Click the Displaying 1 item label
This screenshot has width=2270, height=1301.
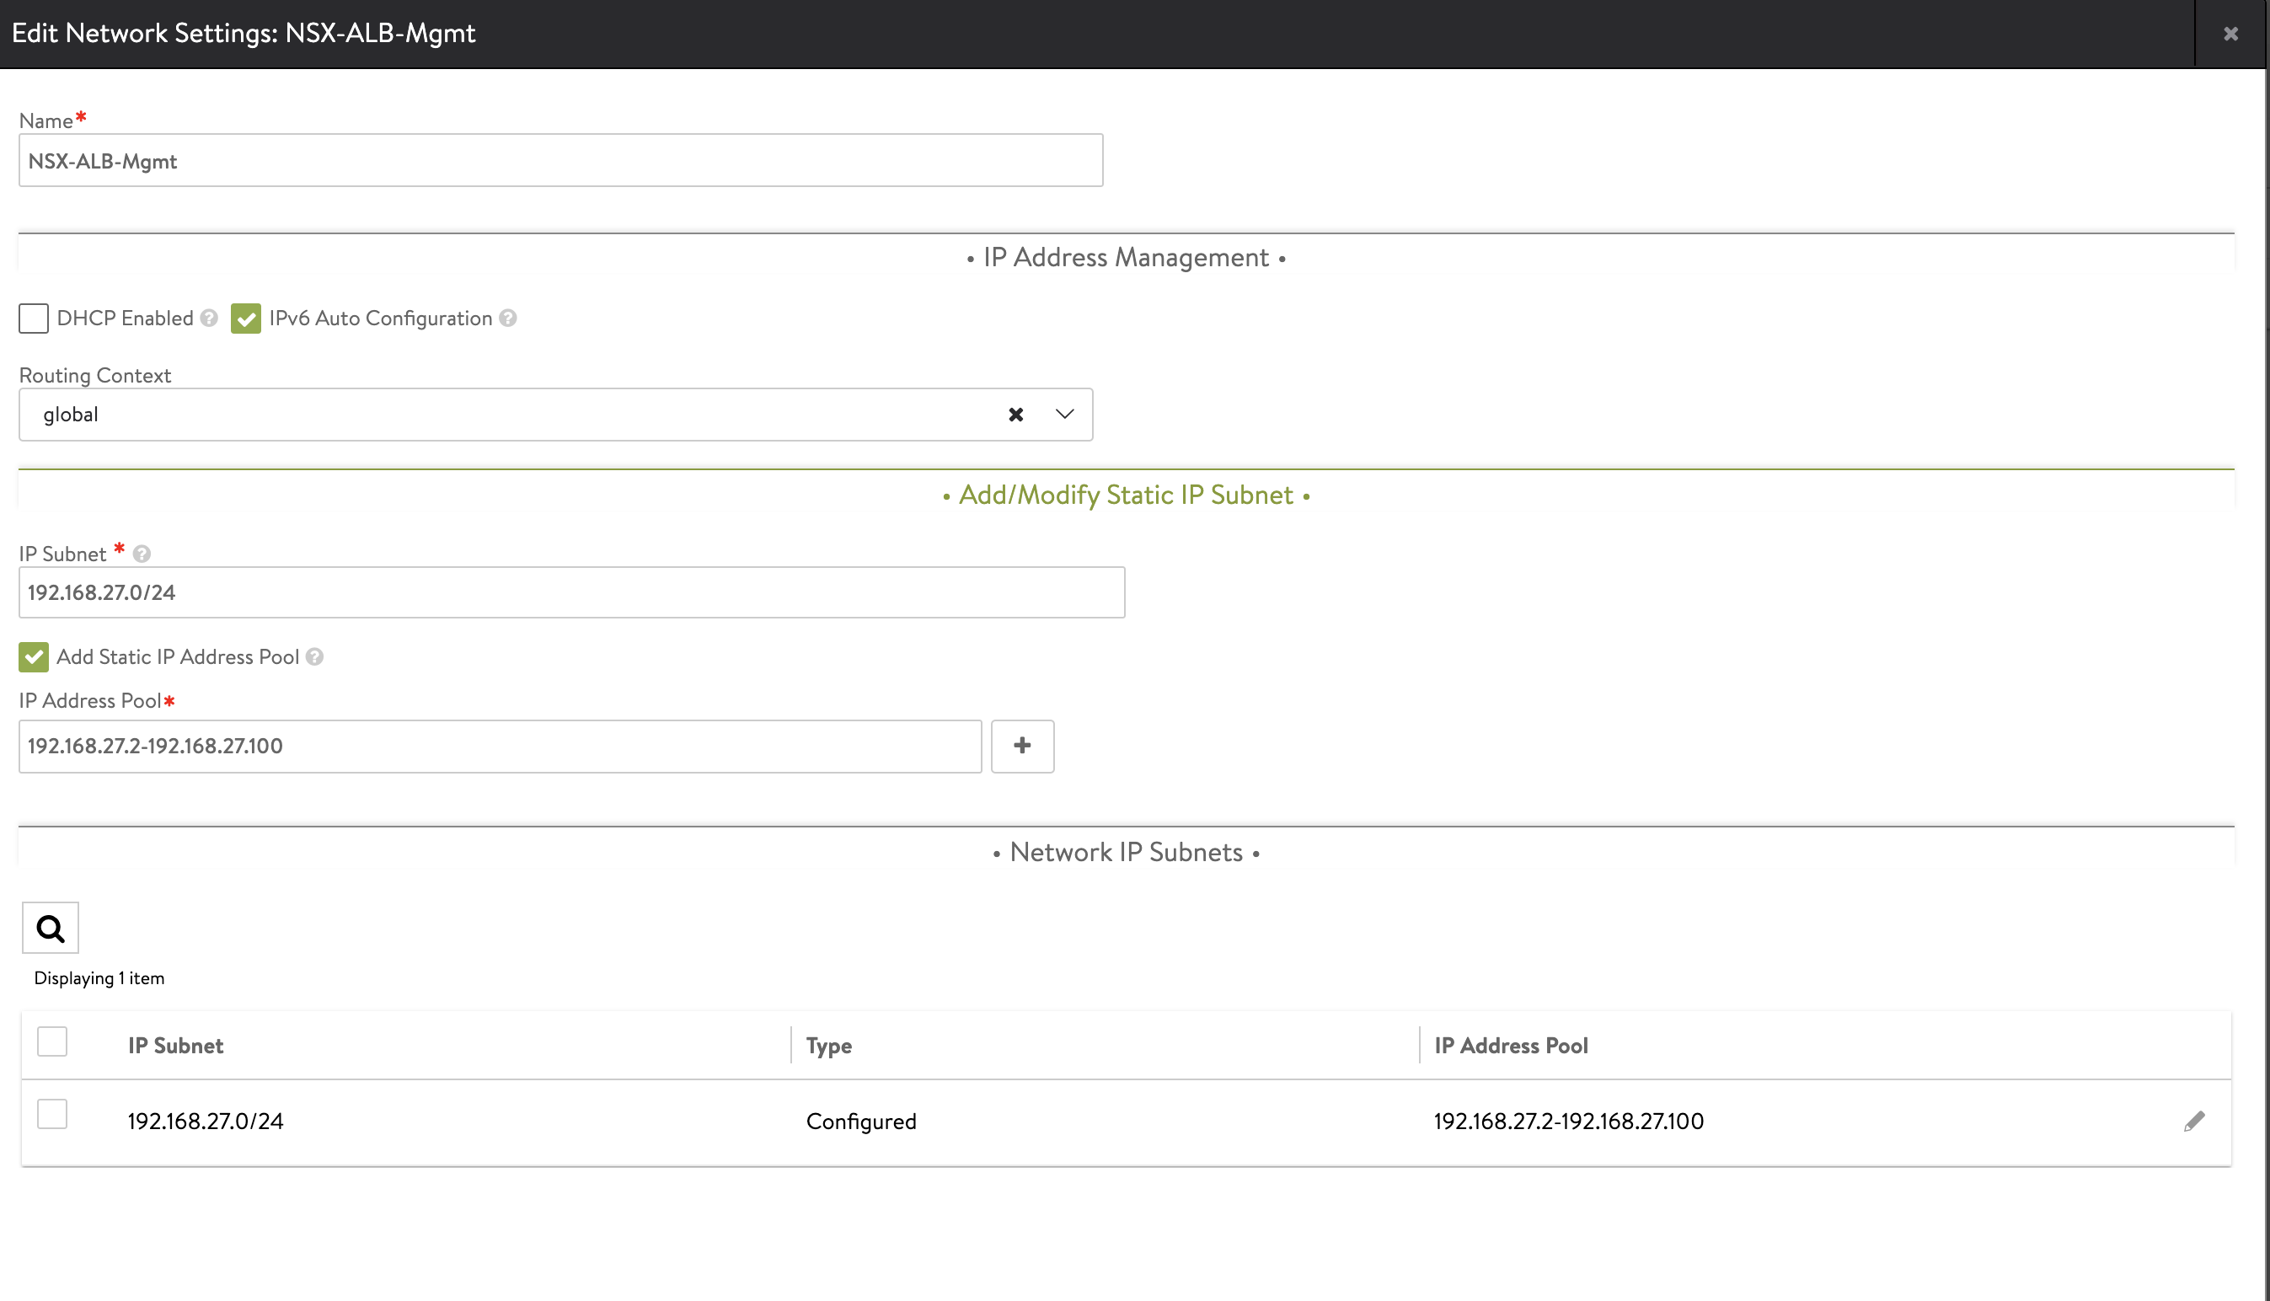pyautogui.click(x=99, y=977)
